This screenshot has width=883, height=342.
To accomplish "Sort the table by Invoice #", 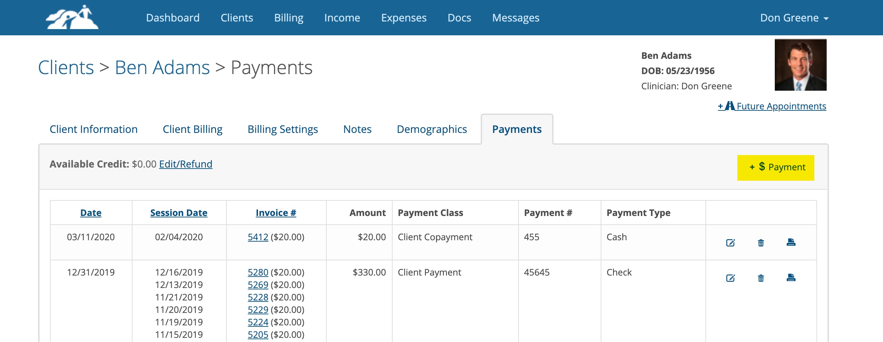I will click(276, 213).
